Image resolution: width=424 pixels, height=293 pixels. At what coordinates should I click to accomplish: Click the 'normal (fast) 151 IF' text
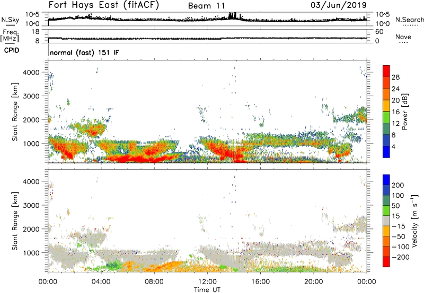click(84, 52)
